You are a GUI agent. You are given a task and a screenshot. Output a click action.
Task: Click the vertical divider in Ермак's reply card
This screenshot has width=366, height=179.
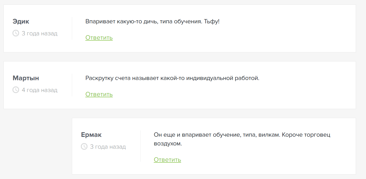point(141,146)
